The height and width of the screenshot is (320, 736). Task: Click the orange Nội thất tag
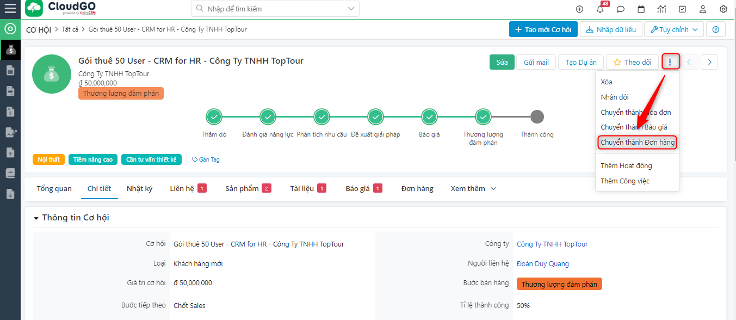click(48, 159)
